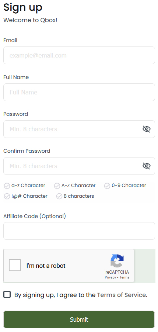Check the I'm not a robot box
This screenshot has width=158, height=332.
pos(15,265)
